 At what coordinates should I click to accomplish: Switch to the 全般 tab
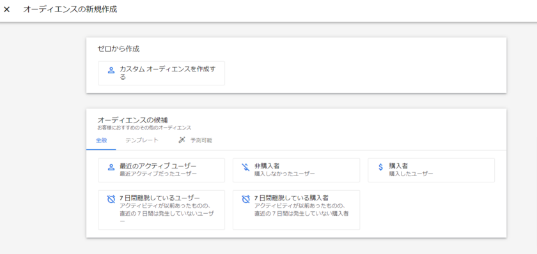click(x=102, y=140)
